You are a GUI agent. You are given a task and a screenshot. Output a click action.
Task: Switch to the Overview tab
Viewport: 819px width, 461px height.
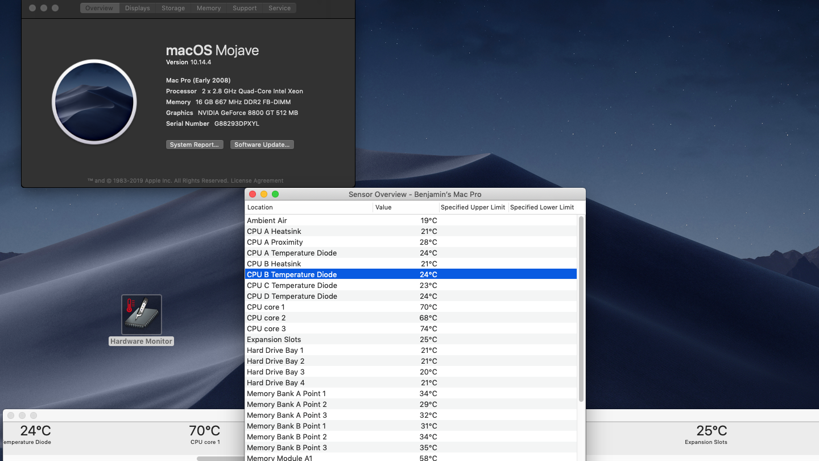click(x=100, y=8)
